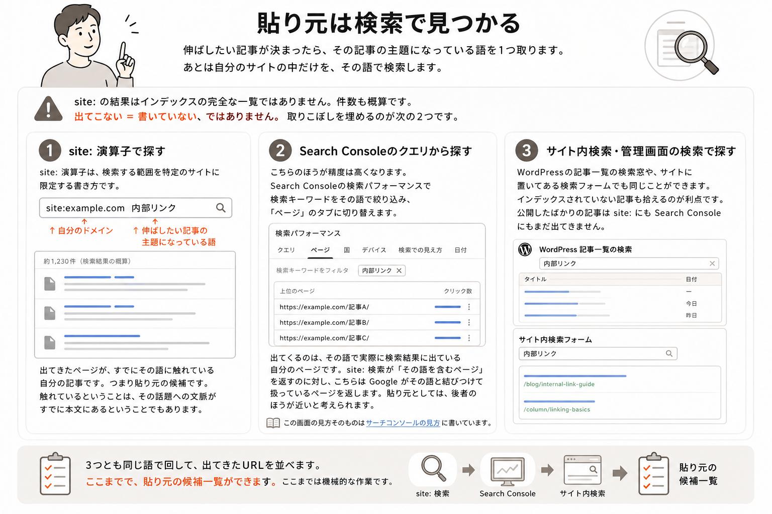Open the 検索での見え方 tab
Image resolution: width=772 pixels, height=514 pixels.
pos(420,250)
